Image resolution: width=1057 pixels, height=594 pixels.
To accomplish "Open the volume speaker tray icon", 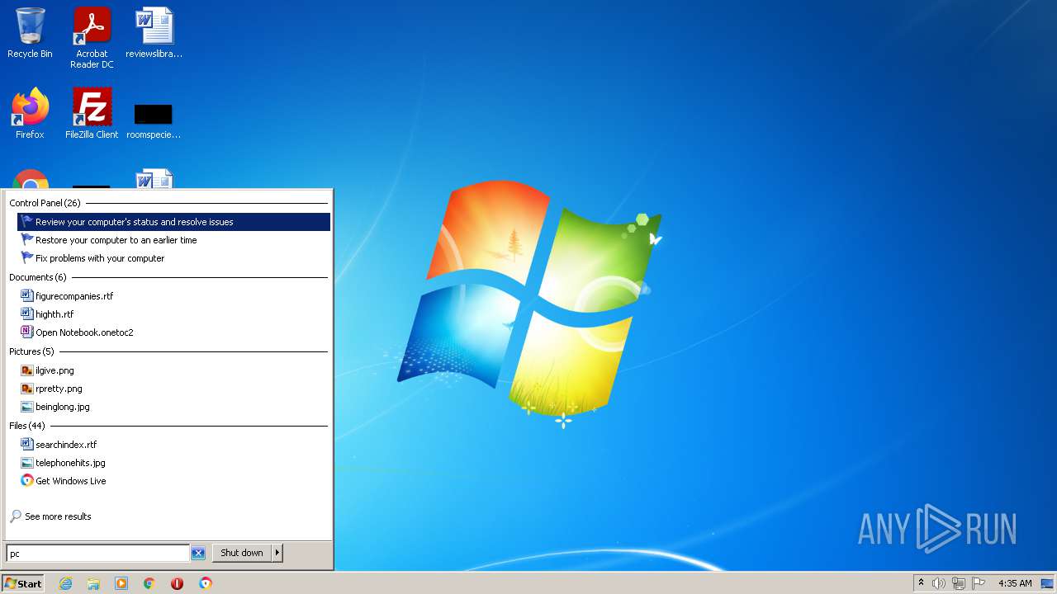I will (x=938, y=583).
